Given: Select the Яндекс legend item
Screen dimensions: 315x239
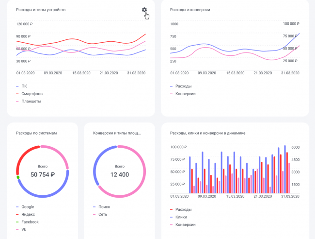Looking at the screenshot, I should [x=29, y=214].
